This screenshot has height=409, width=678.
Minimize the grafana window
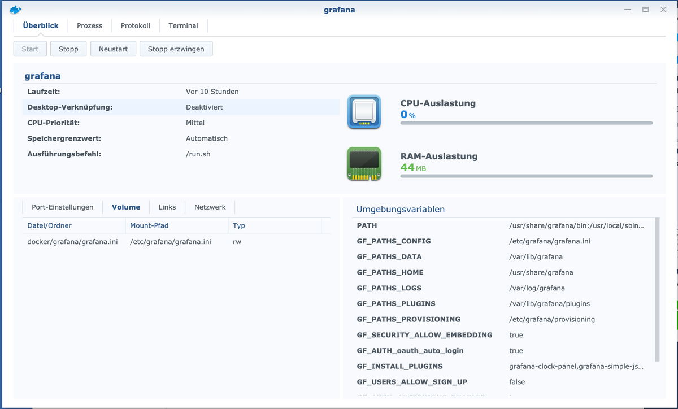pyautogui.click(x=627, y=10)
